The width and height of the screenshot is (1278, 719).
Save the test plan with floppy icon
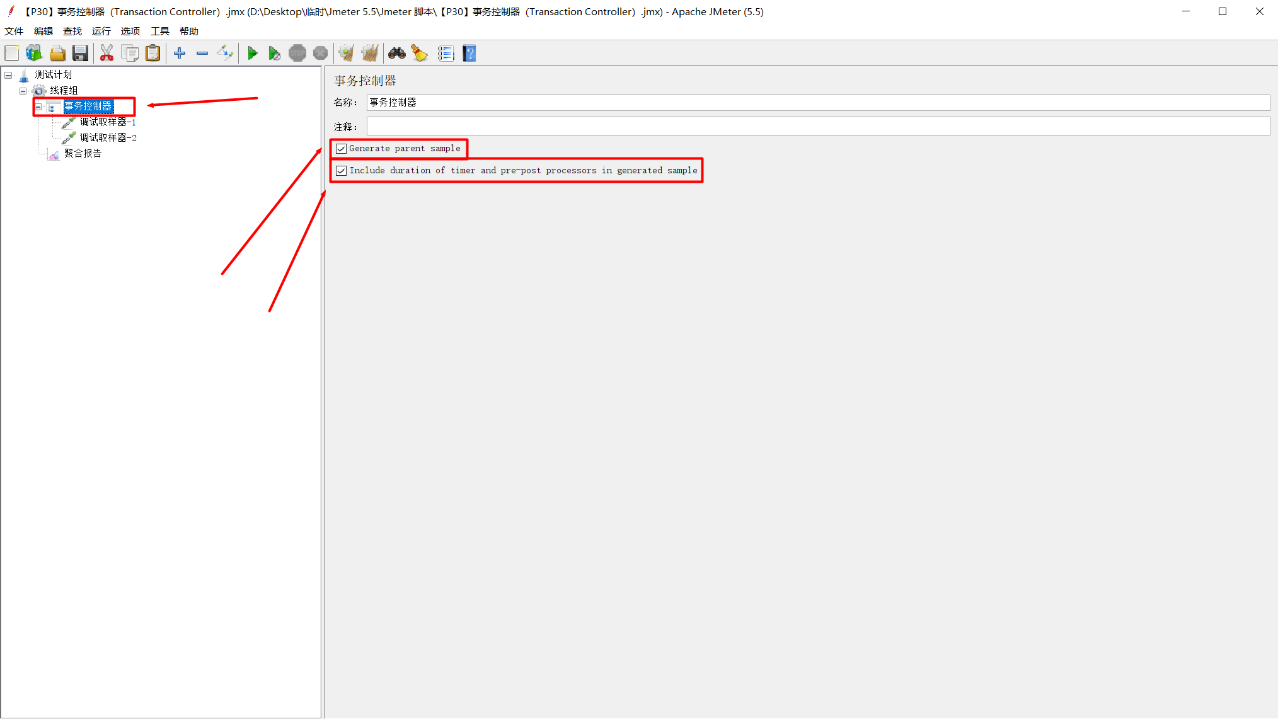point(81,54)
